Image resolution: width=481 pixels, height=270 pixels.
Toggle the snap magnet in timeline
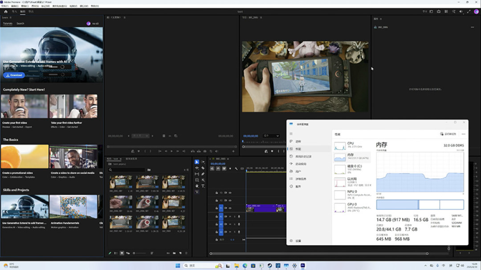click(x=218, y=168)
